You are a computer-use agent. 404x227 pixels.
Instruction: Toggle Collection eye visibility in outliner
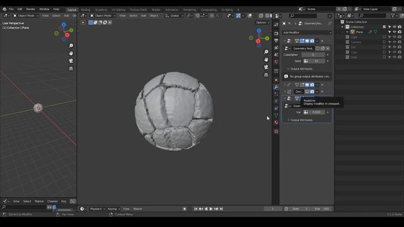(395, 26)
